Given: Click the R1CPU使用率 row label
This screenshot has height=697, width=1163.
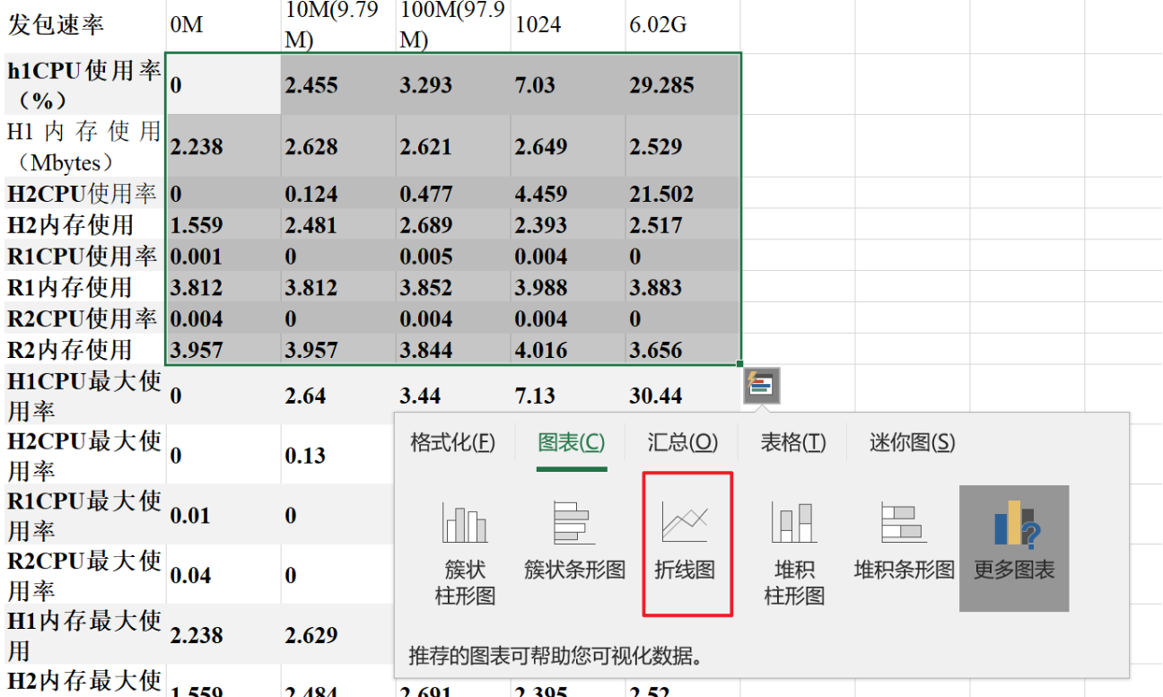Looking at the screenshot, I should [83, 256].
